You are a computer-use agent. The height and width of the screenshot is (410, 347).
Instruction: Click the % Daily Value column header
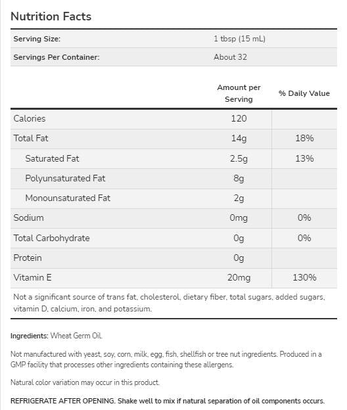(304, 93)
